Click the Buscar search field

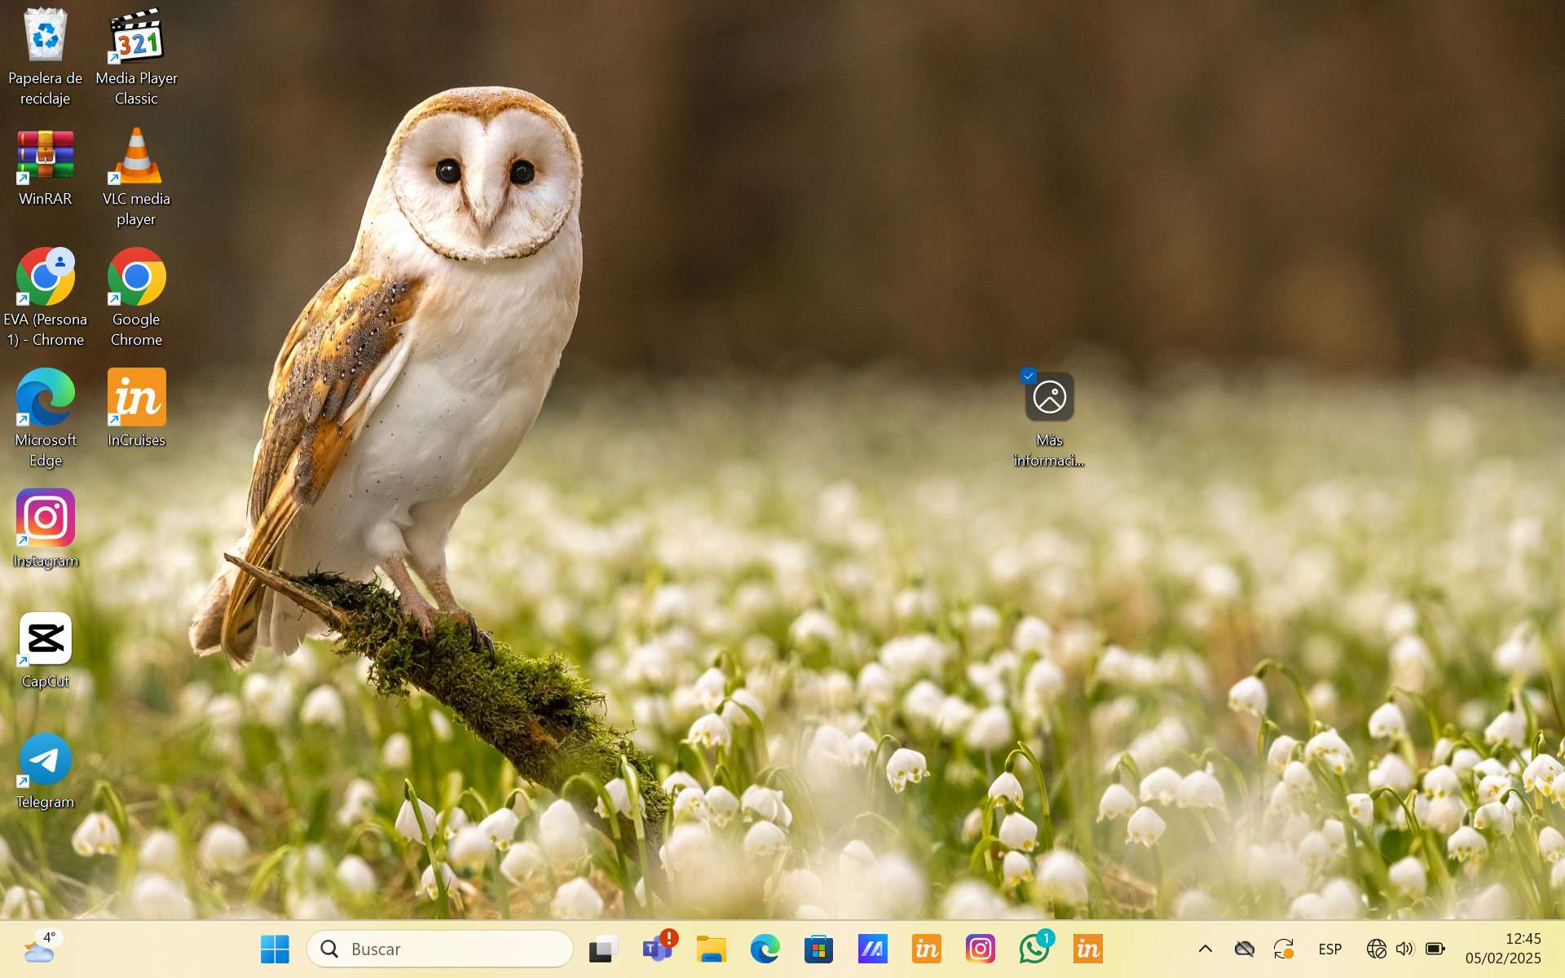[440, 949]
